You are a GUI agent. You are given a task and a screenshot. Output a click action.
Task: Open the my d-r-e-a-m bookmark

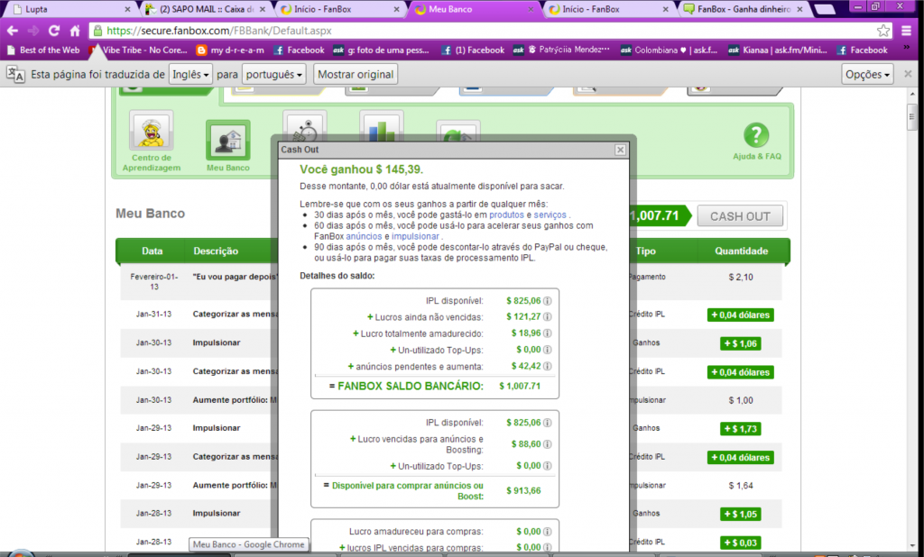click(x=230, y=50)
